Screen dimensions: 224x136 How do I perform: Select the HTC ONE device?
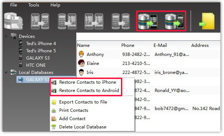point(36,65)
